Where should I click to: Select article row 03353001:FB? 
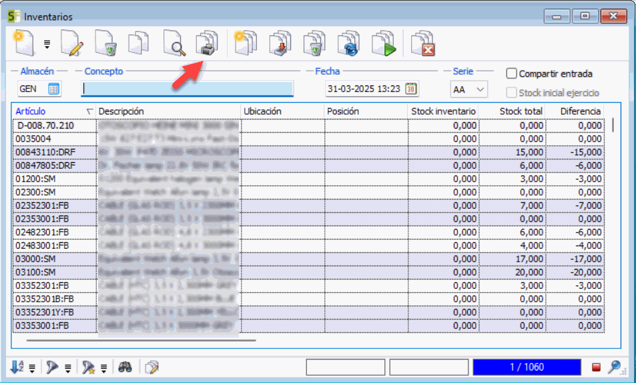tap(308, 326)
